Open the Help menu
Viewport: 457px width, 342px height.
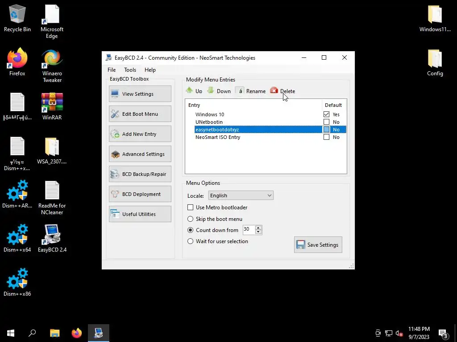tap(150, 70)
